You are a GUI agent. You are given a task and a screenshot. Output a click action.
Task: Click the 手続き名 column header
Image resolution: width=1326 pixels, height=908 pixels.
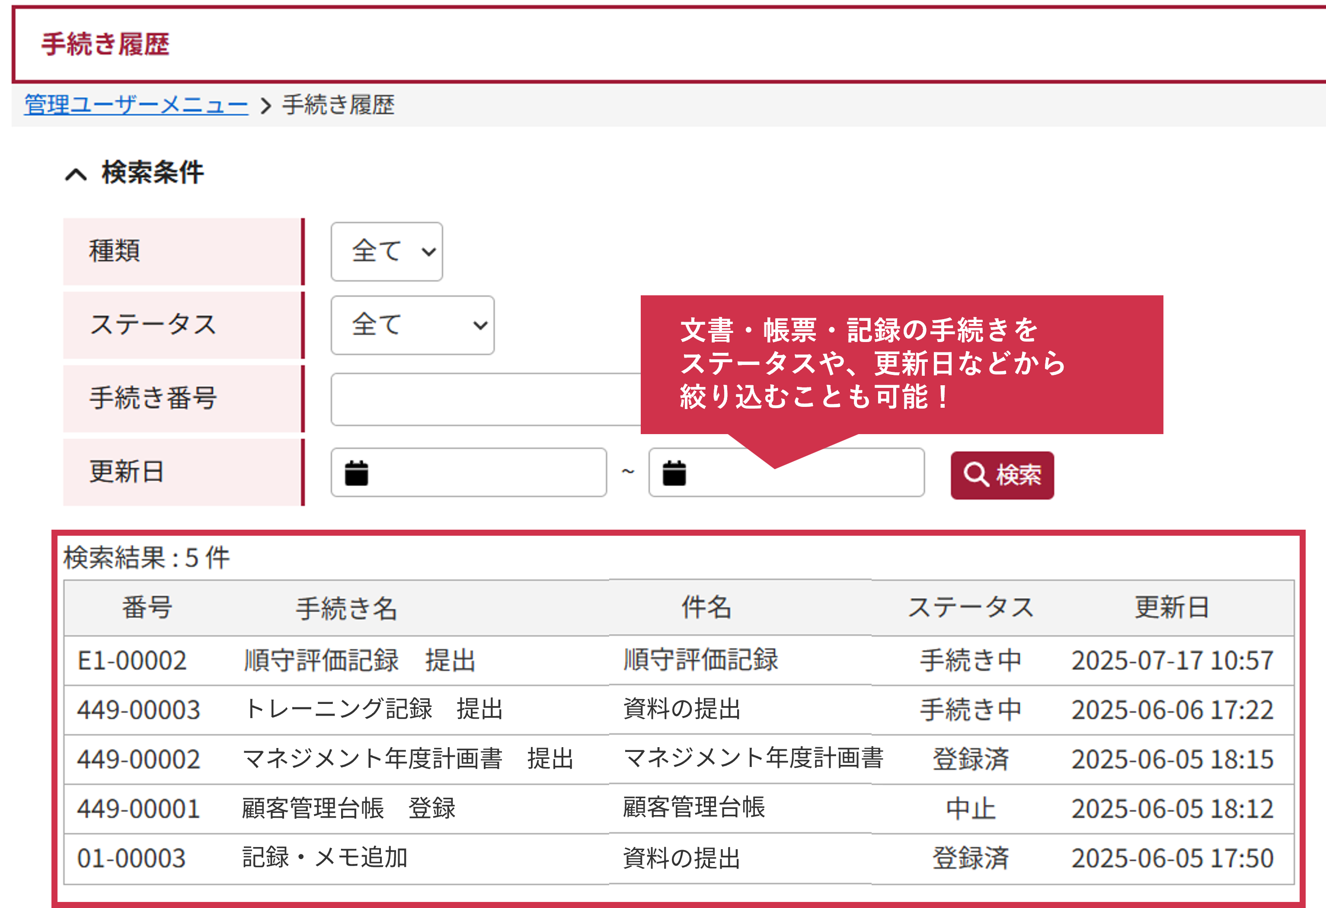coord(346,608)
